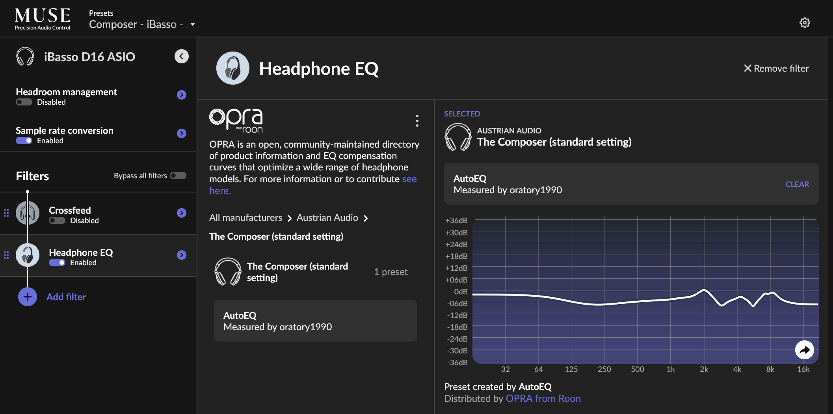Image resolution: width=833 pixels, height=414 pixels.
Task: Click the MUSE Precision Audio Control logo
Action: click(43, 18)
